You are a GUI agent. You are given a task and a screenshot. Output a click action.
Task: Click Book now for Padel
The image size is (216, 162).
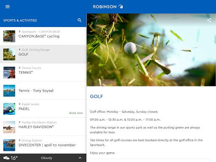pos(76,113)
